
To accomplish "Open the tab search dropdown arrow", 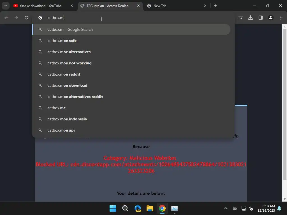I will click(6, 6).
